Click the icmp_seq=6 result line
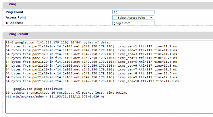The image size is (213, 117). tap(91, 66)
